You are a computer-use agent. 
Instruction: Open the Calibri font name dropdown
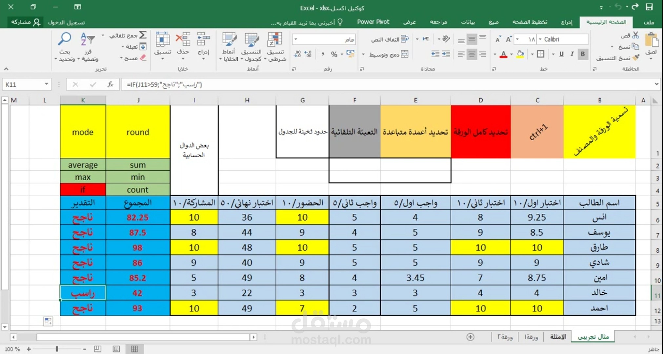click(540, 39)
